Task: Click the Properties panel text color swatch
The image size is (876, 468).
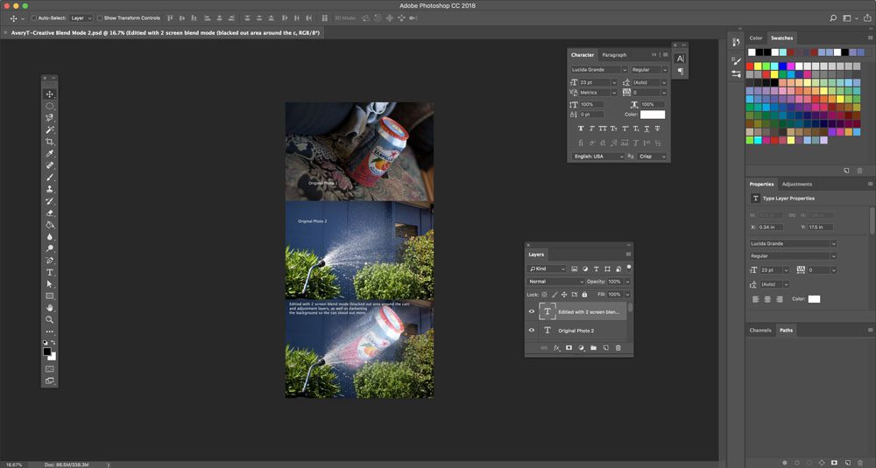Action: coord(814,299)
